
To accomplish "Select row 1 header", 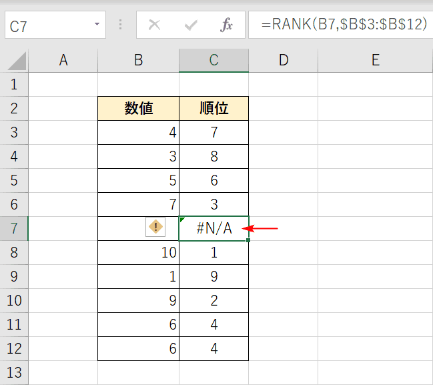I will coord(14,85).
